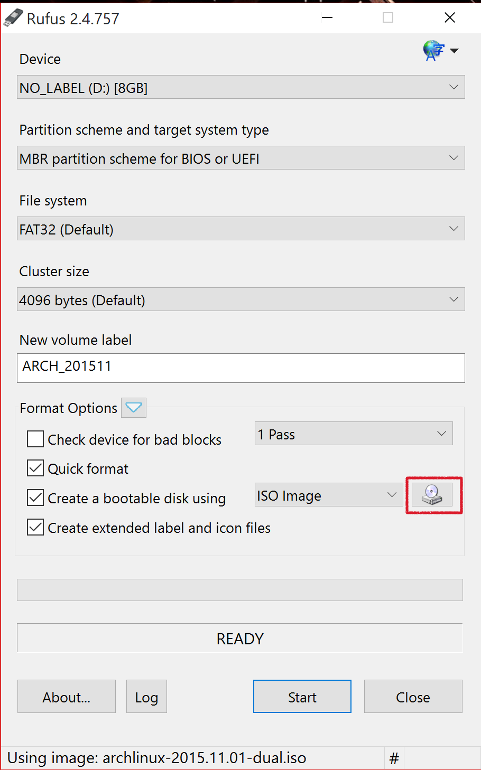Screen dimensions: 481x770
Task: Click the Start button
Action: pos(302,697)
